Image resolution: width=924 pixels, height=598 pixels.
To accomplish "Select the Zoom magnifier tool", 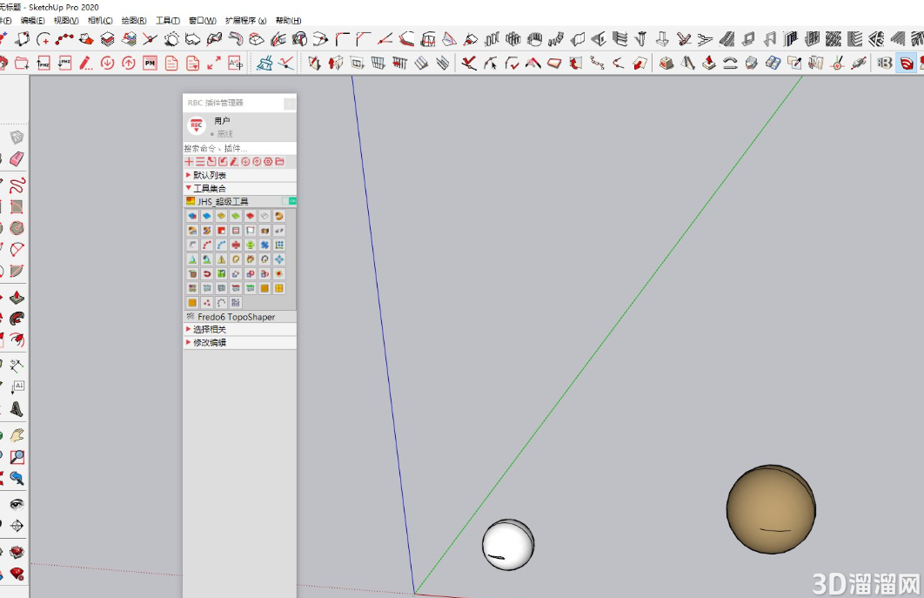I will (x=17, y=456).
